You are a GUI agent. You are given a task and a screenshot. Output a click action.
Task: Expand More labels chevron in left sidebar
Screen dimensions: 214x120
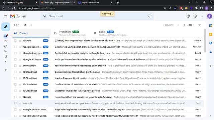[6, 61]
